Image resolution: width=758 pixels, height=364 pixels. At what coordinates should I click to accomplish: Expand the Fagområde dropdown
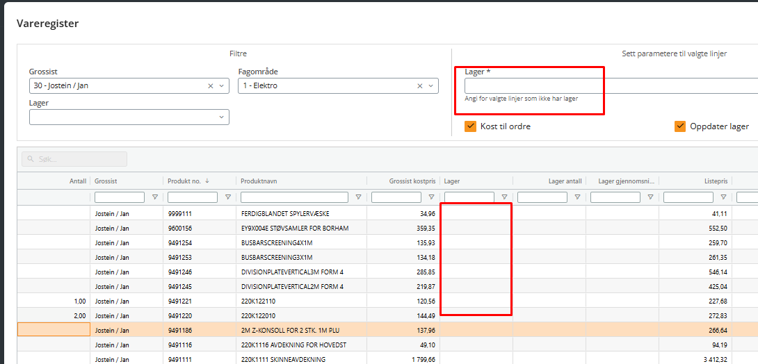pos(430,86)
